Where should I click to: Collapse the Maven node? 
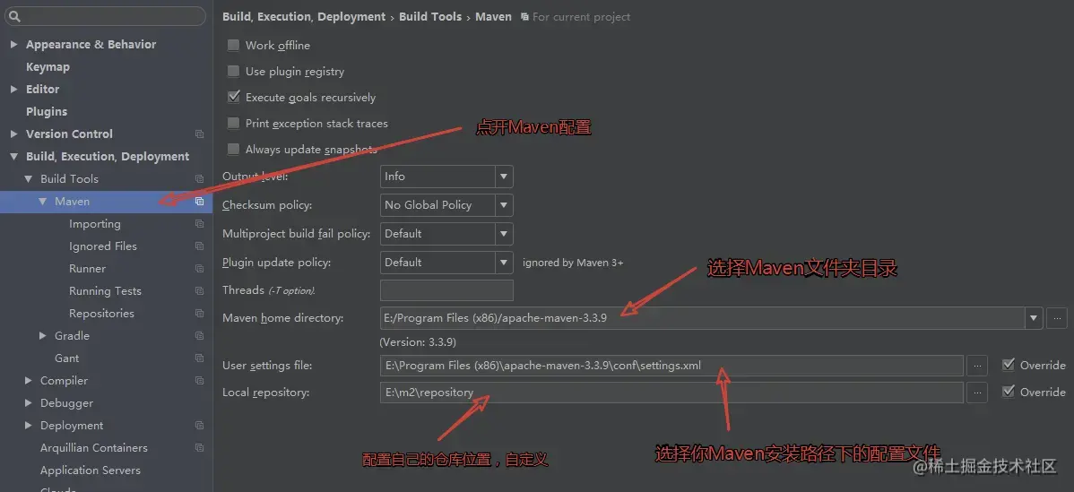pos(42,201)
